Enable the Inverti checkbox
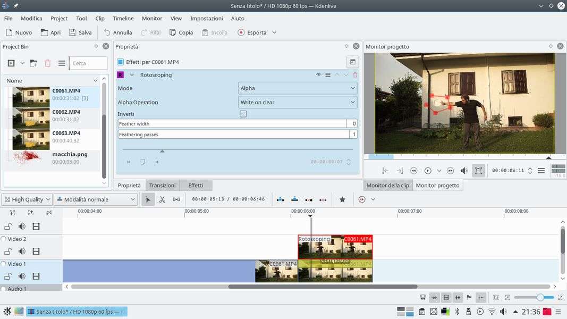567x319 pixels. (243, 114)
